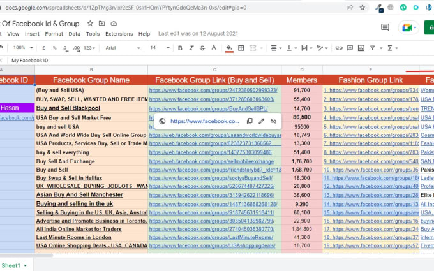Open the USAshoppingdeals group link

[x=213, y=245]
